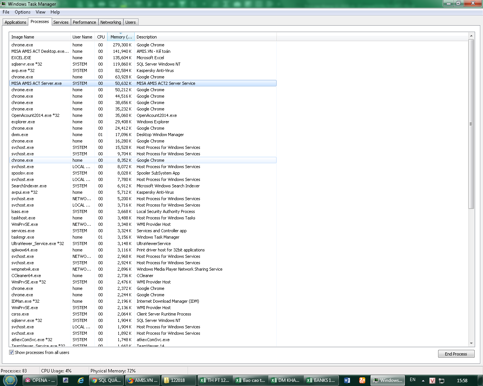Screen dimensions: 483x386
Task: Sort by Image Name column header
Action: pyautogui.click(x=40, y=37)
